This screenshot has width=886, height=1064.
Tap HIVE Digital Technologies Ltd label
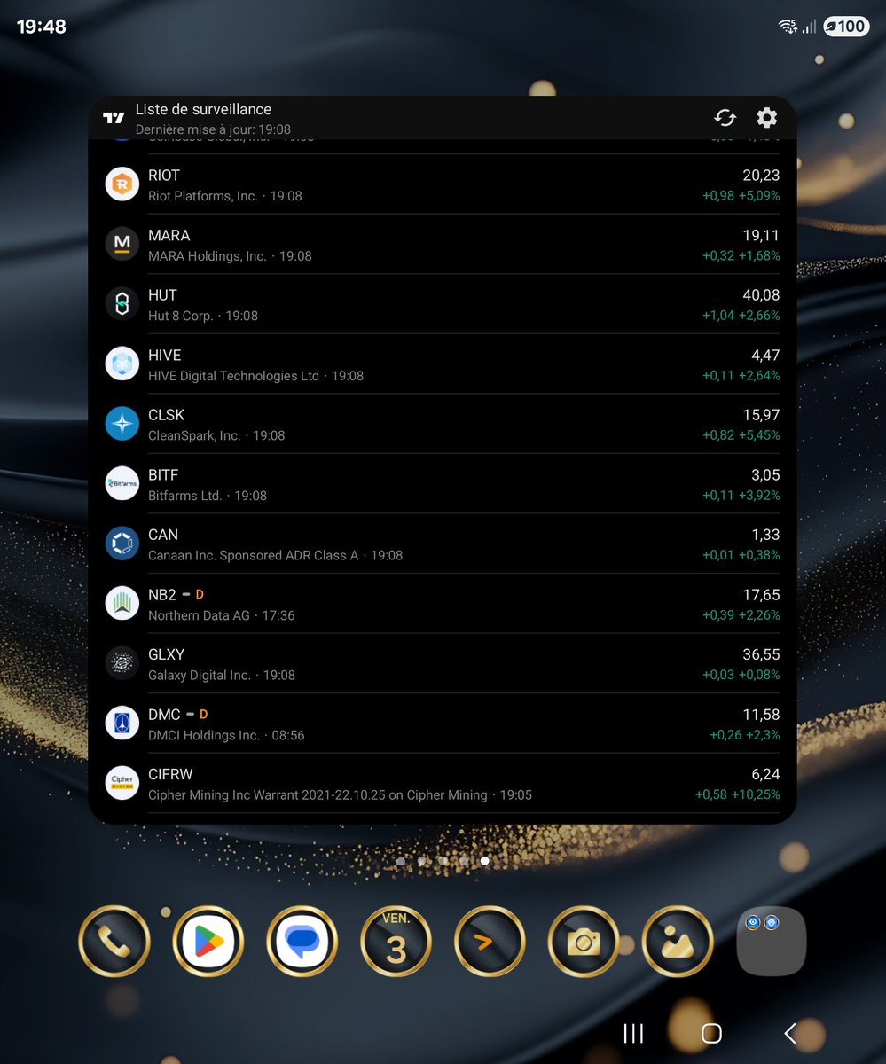233,376
